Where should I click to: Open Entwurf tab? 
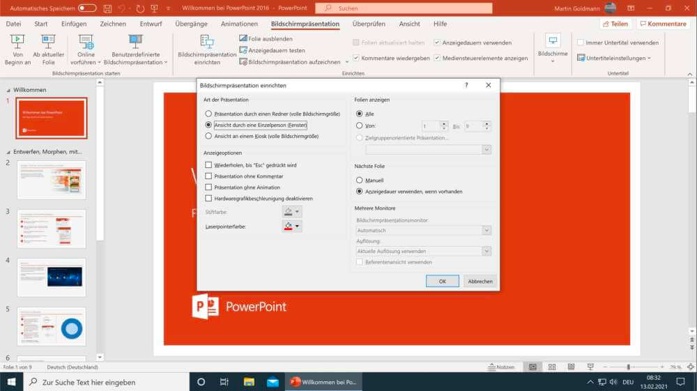click(x=151, y=24)
